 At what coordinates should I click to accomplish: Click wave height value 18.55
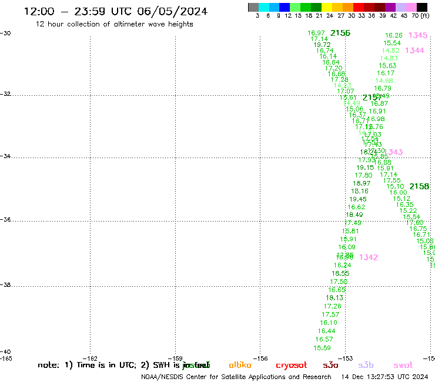tap(340, 273)
